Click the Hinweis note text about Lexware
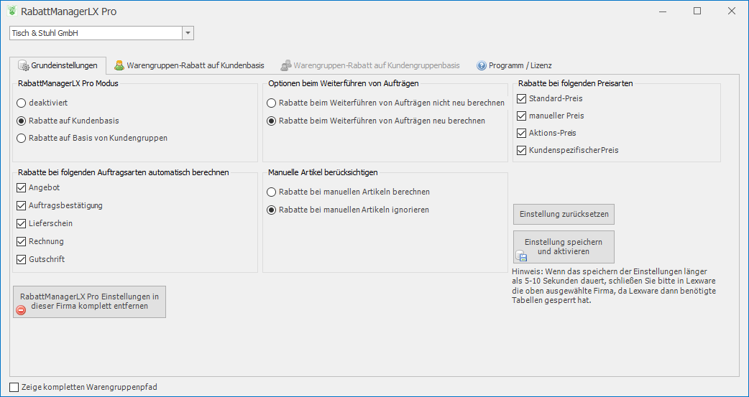 [614, 286]
